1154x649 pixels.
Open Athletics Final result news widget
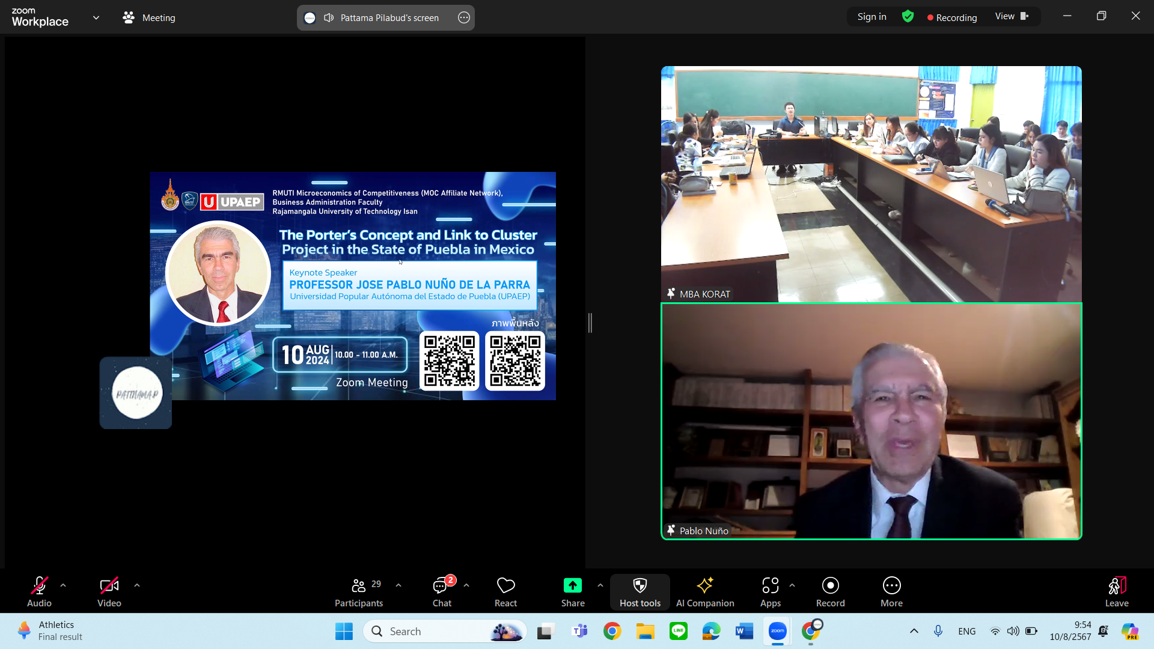pos(50,631)
